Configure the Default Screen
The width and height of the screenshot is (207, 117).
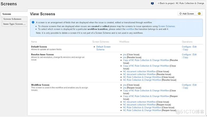pyautogui.click(x=186, y=47)
